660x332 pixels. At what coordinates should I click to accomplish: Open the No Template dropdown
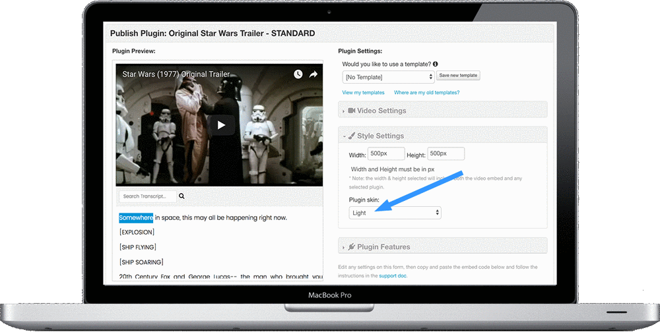(x=387, y=77)
